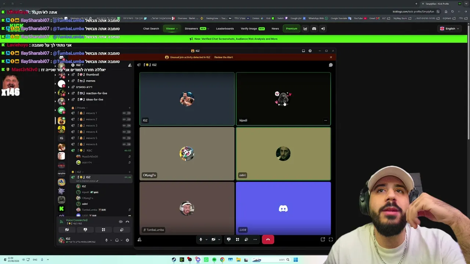470x264 pixels.
Task: Open the Viewer dropdown menu
Action: [172, 29]
